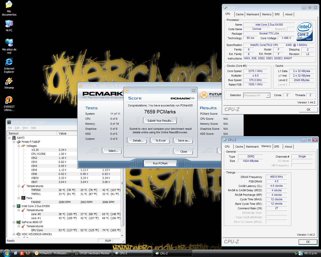The width and height of the screenshot is (321, 257).
Task: Click the Hardware Monitor title bar icon
Action: [x=9, y=122]
